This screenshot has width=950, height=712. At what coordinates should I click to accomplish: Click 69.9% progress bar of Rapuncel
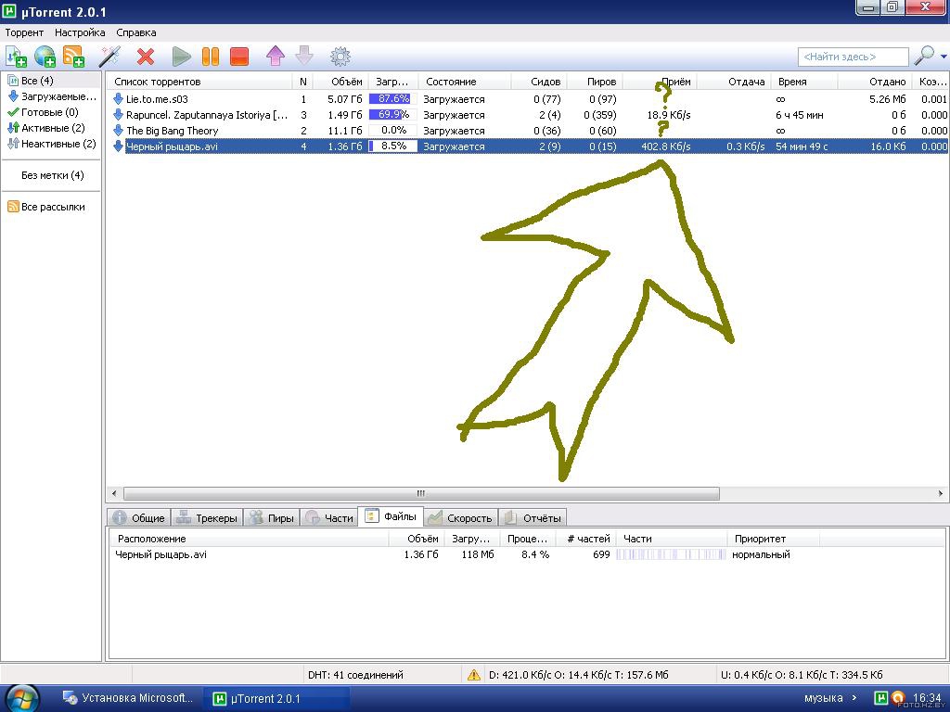[x=393, y=114]
